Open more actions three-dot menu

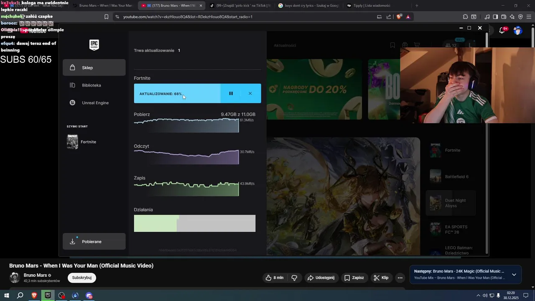click(400, 278)
